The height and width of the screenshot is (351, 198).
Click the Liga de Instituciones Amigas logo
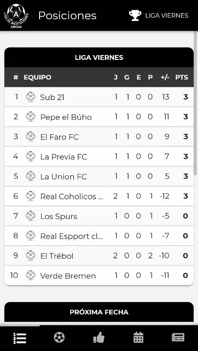[x=16, y=16]
